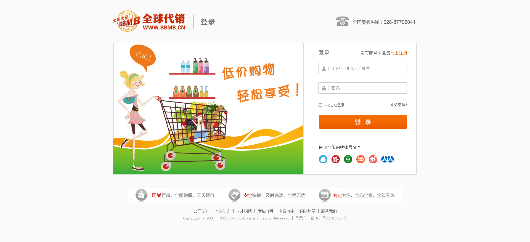The width and height of the screenshot is (530, 242).
Task: Click the shopping cart promotional banner
Action: point(208,109)
